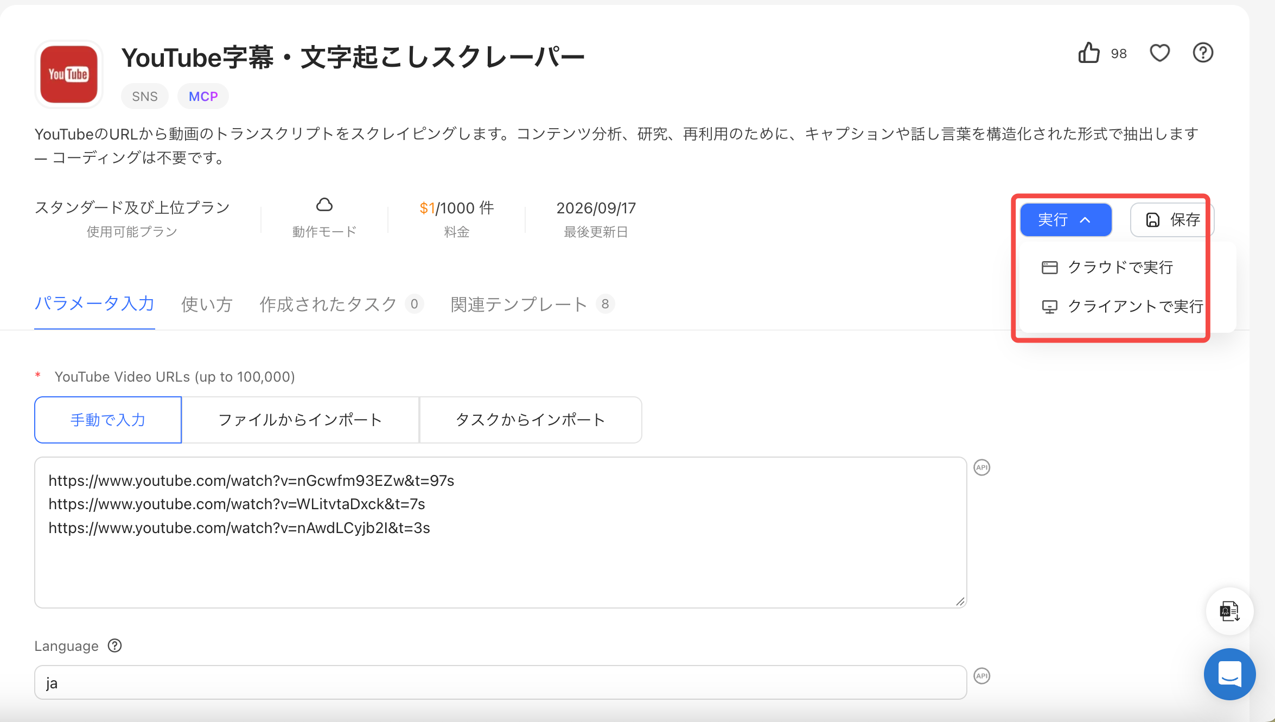This screenshot has width=1275, height=722.
Task: Click the URL line ending in t=7s
Action: (237, 504)
